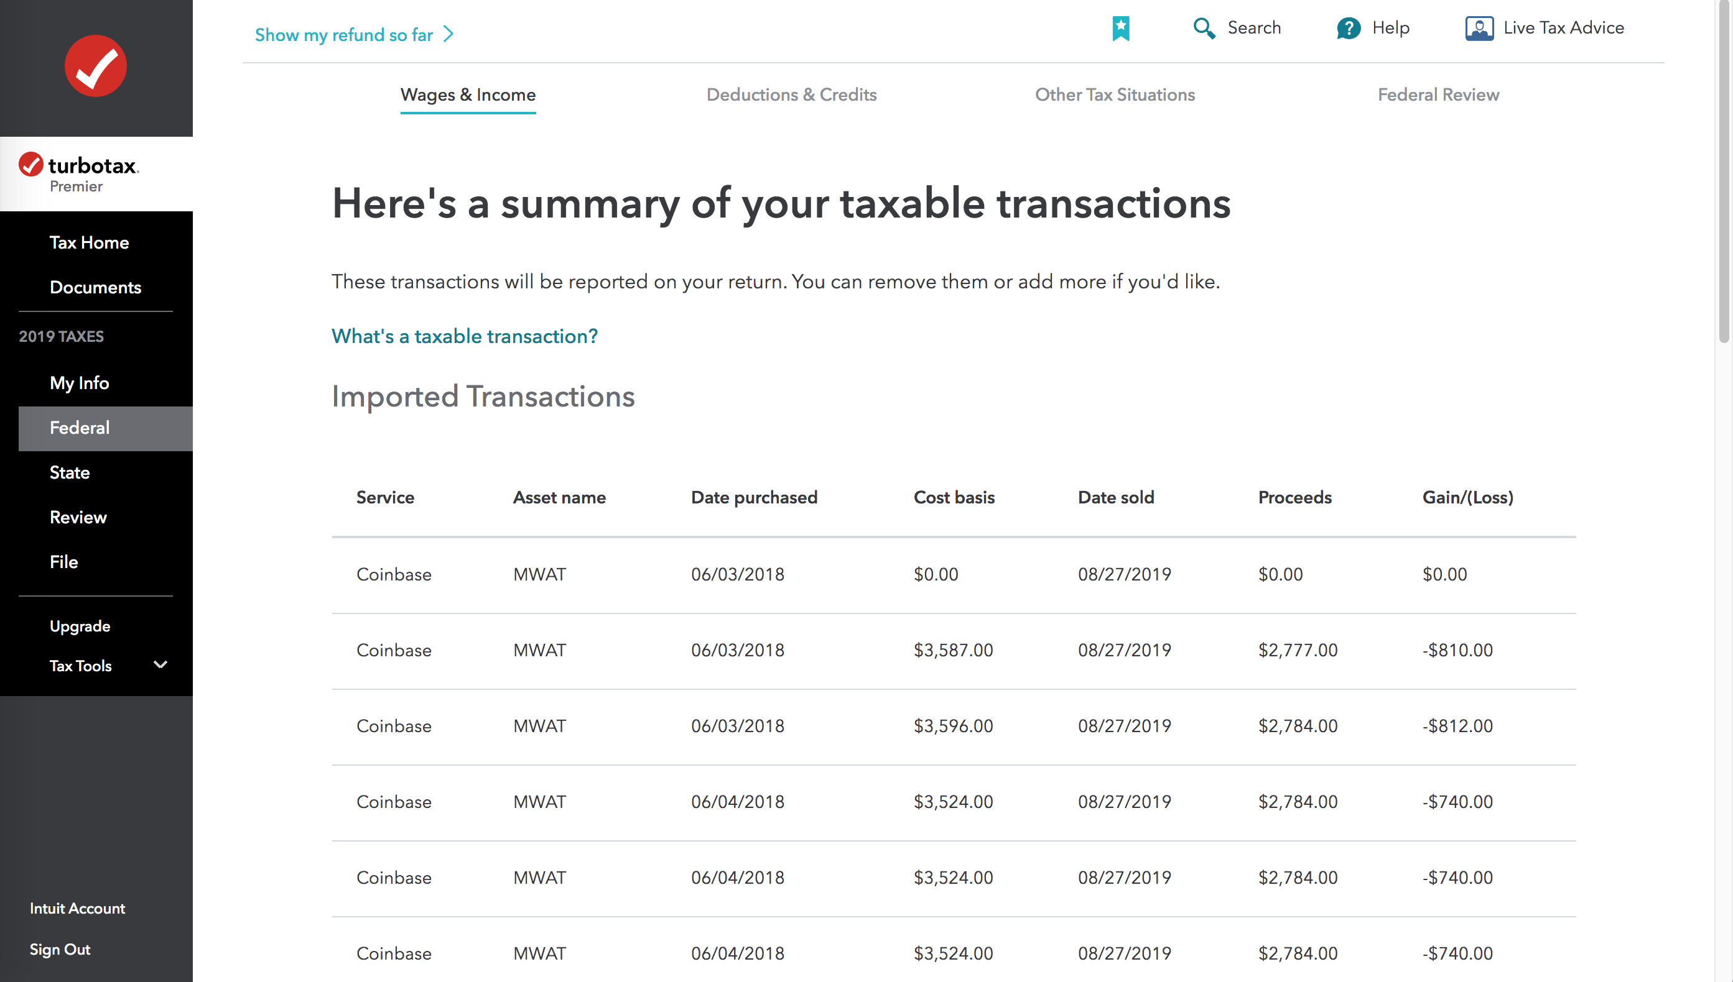Click arrow beside Show my refund
This screenshot has height=982, width=1733.
click(448, 34)
